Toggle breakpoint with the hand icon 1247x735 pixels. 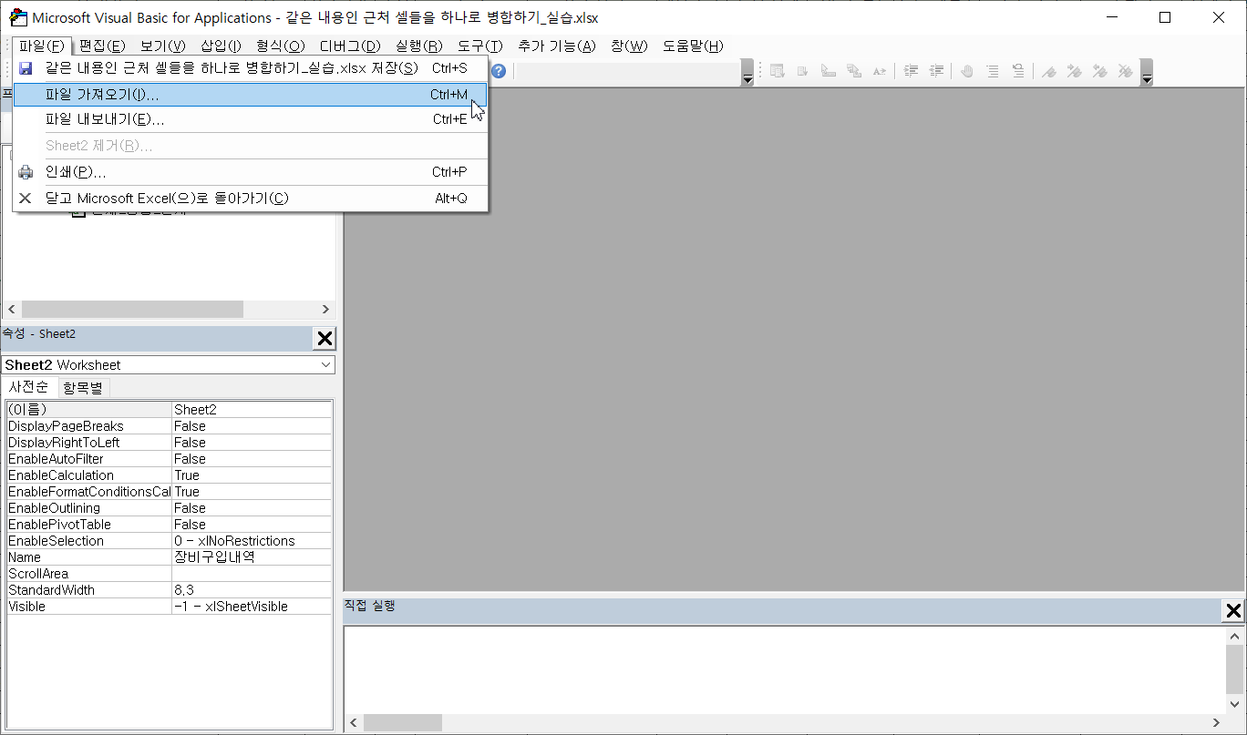point(967,71)
